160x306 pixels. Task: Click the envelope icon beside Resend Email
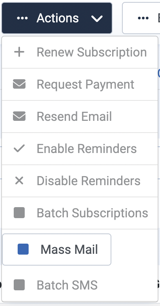pos(19,116)
